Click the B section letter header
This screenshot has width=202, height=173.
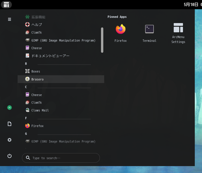coord(26,64)
